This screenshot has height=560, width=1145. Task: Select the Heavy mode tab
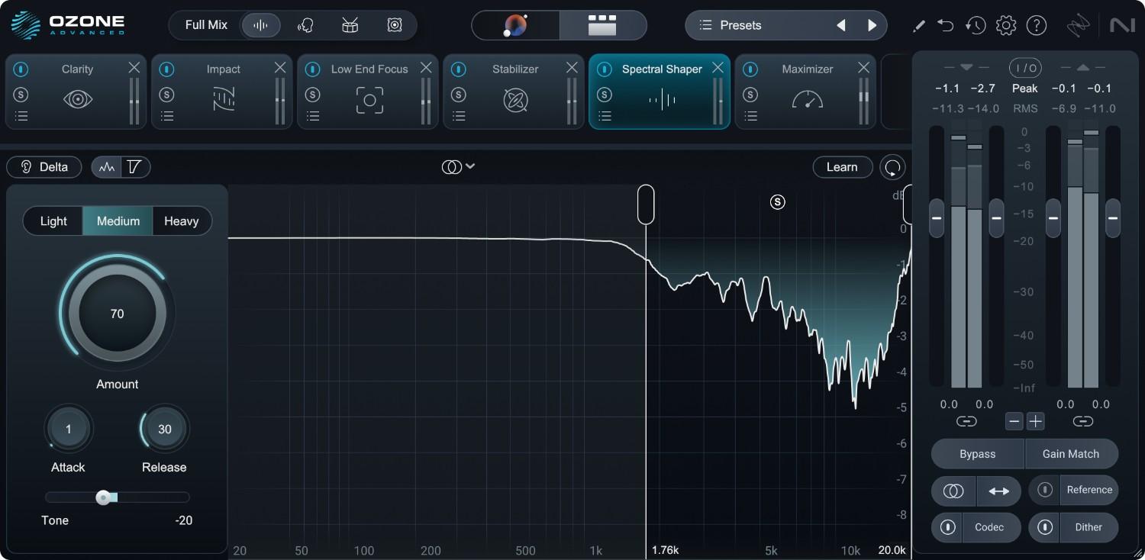coord(181,221)
